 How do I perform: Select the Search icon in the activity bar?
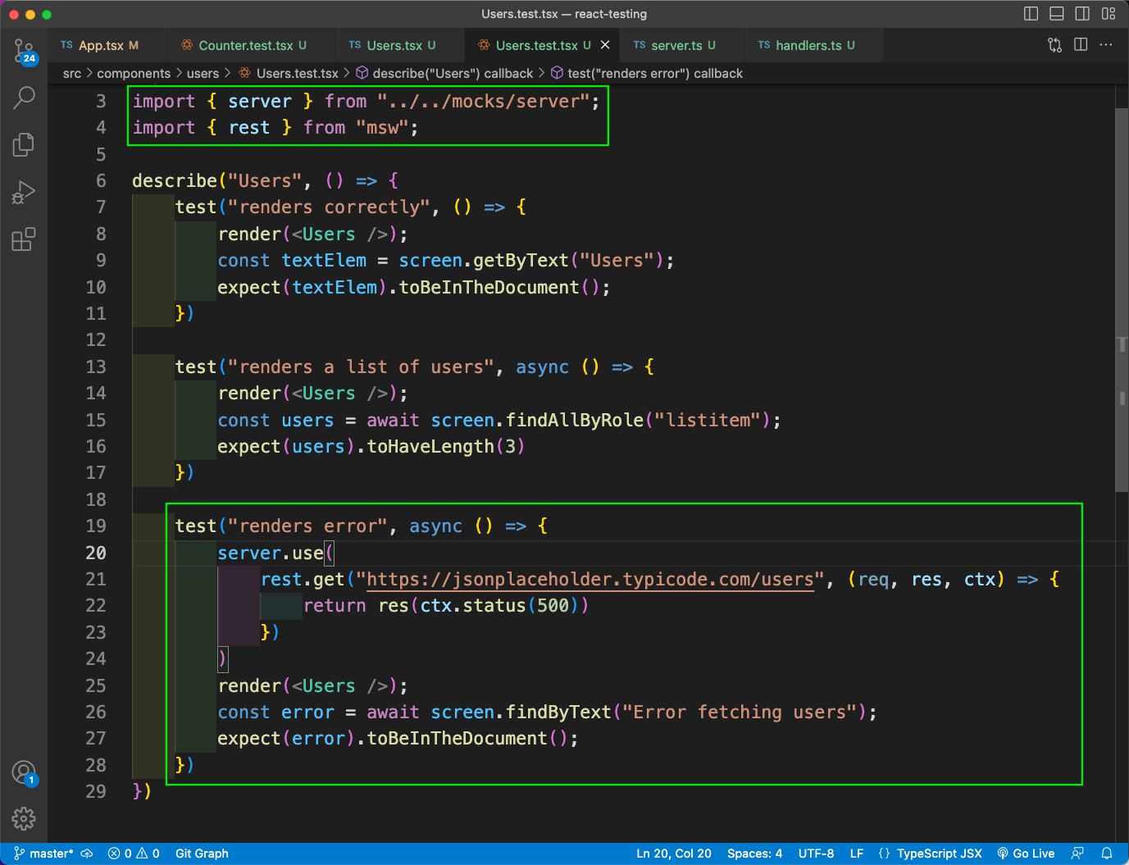click(x=23, y=97)
